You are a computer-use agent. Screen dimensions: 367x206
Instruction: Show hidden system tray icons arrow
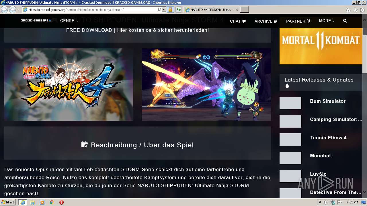(x=320, y=202)
